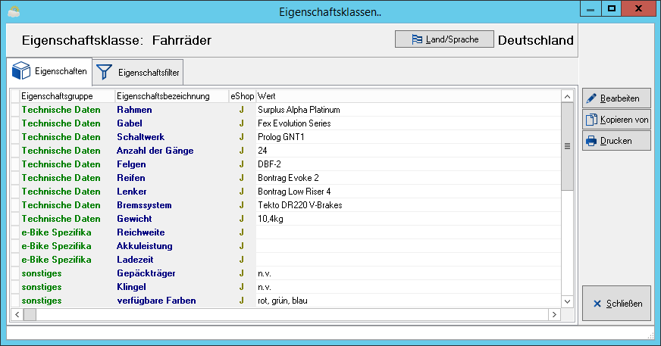661x346 pixels.
Task: Click sonstiges group in Klingel row
Action: pos(42,287)
